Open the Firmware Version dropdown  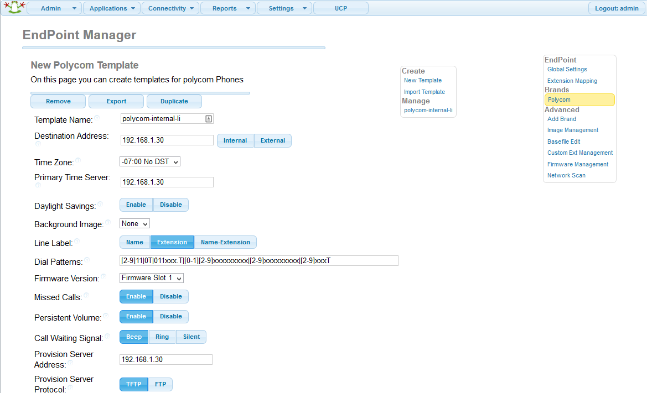tap(152, 278)
